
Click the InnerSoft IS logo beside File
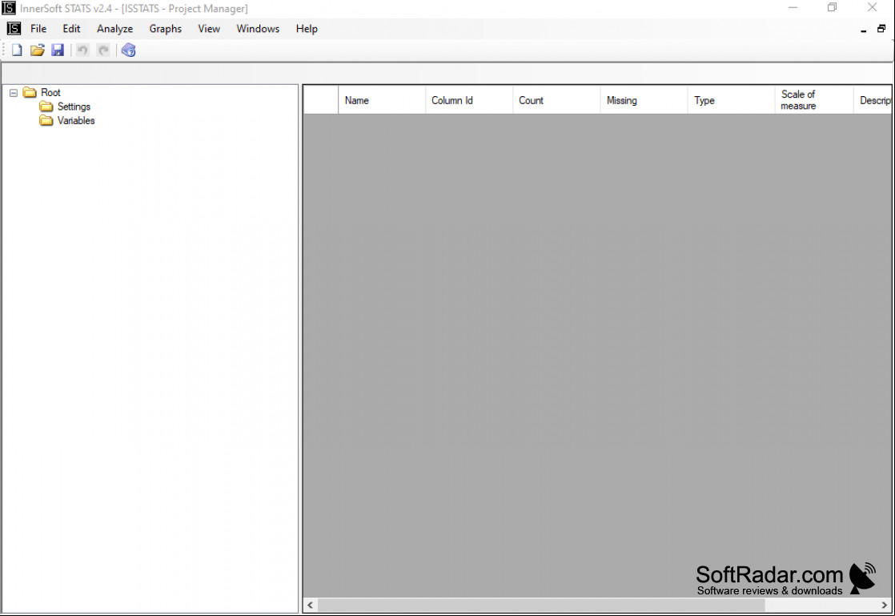[14, 29]
